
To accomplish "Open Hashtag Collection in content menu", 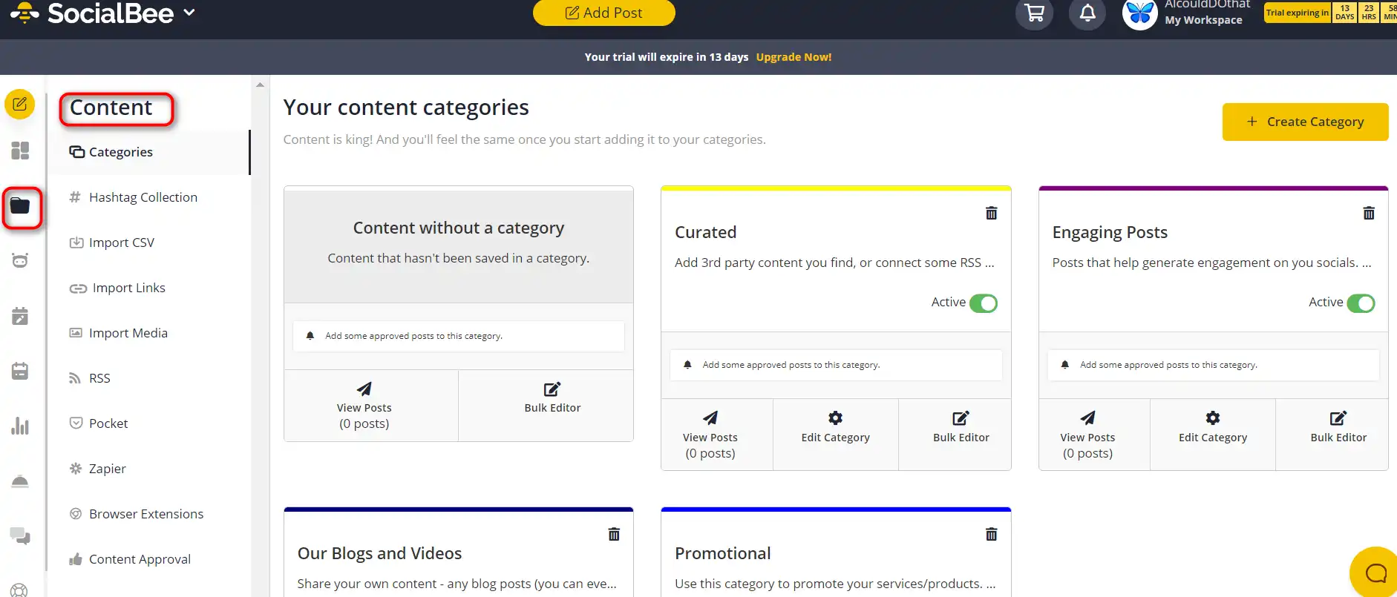I will pos(151,197).
